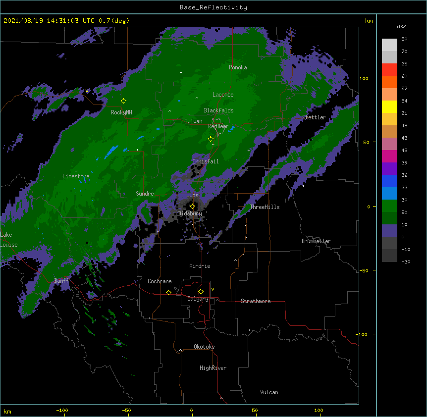Click the yellow diamond marker above Calgary
The height and width of the screenshot is (417, 427).
click(x=201, y=292)
